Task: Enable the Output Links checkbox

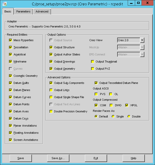Action: 51,90
